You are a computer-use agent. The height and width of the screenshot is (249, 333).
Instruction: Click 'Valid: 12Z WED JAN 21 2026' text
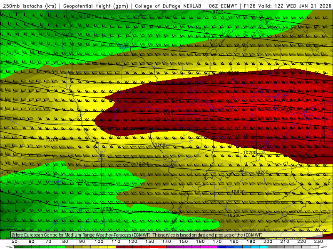click(295, 6)
